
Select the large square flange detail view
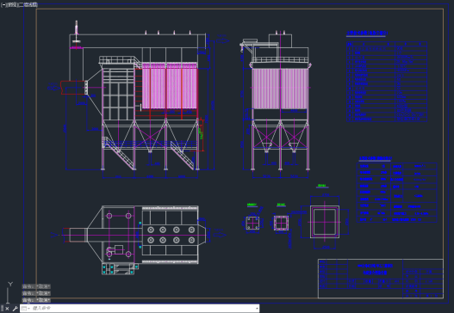point(325,222)
